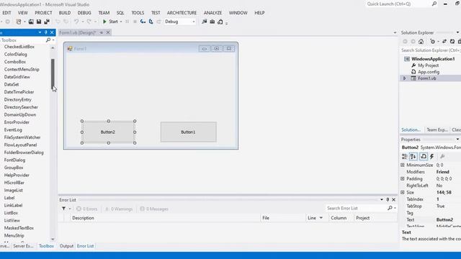Click the Error List filter funnel icon
Screen dimensions: 461x259
(64, 209)
